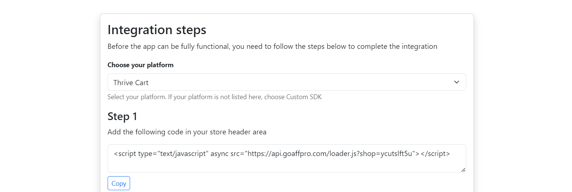Click the "Integration steps" heading
This screenshot has width=572, height=192.
click(x=157, y=30)
